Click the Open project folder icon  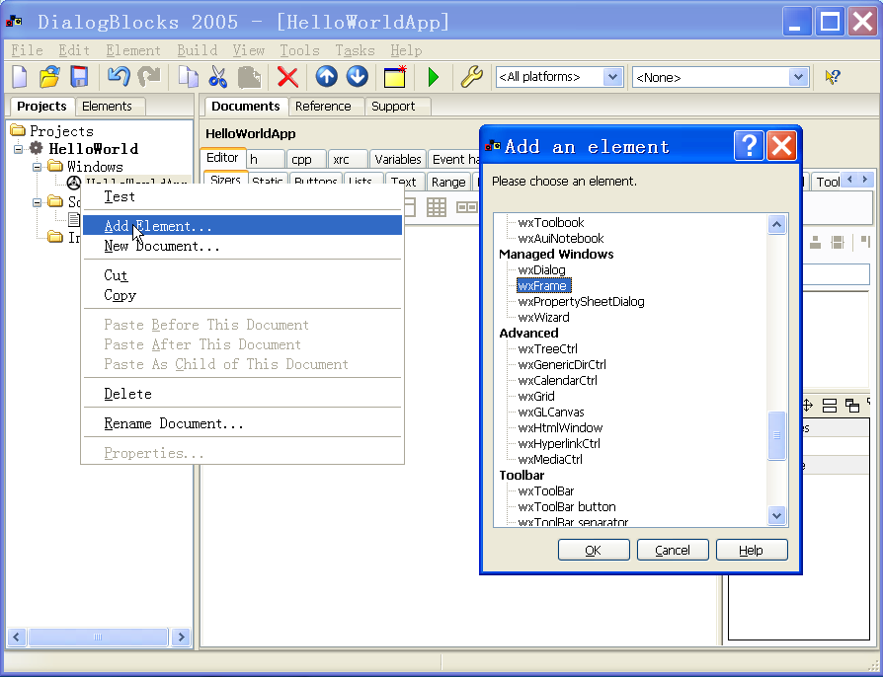(x=49, y=77)
